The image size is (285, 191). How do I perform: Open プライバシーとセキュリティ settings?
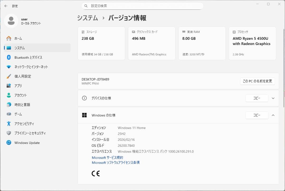[37, 133]
